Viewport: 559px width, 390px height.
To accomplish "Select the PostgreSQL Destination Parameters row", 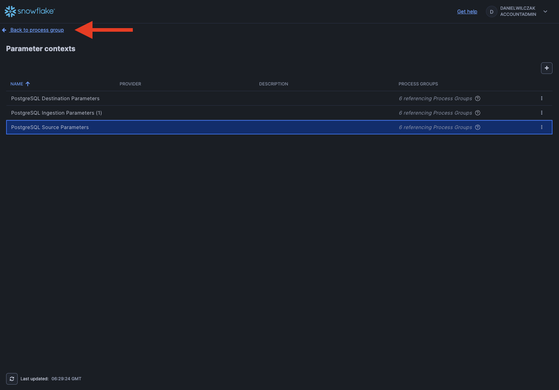I will pos(55,98).
